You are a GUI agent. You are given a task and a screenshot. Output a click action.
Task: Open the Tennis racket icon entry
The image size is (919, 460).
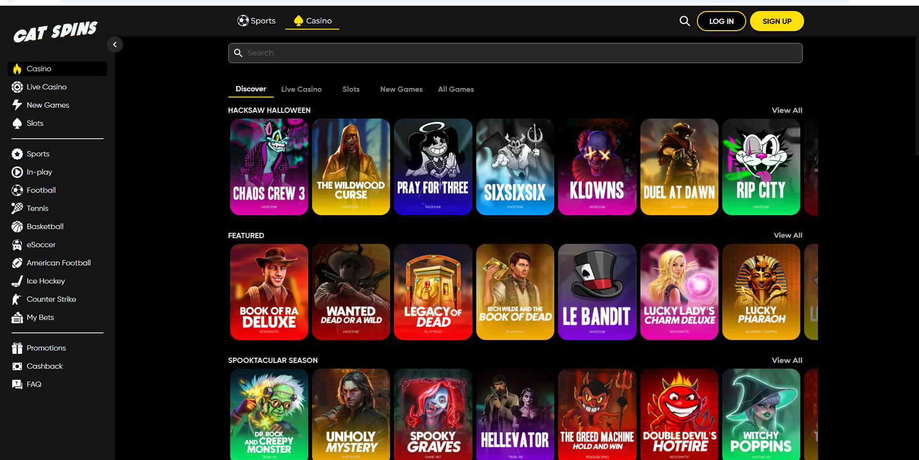(17, 208)
